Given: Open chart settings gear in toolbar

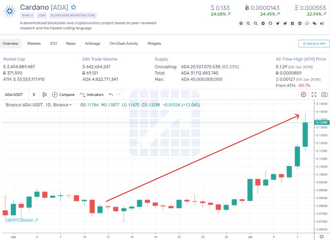Looking at the screenshot, I should click(x=303, y=95).
